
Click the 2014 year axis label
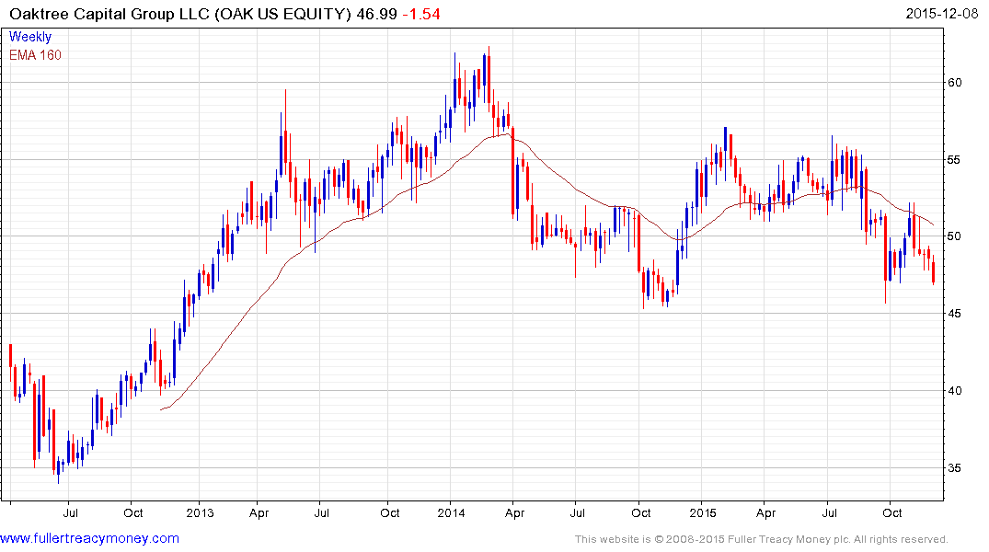click(451, 512)
